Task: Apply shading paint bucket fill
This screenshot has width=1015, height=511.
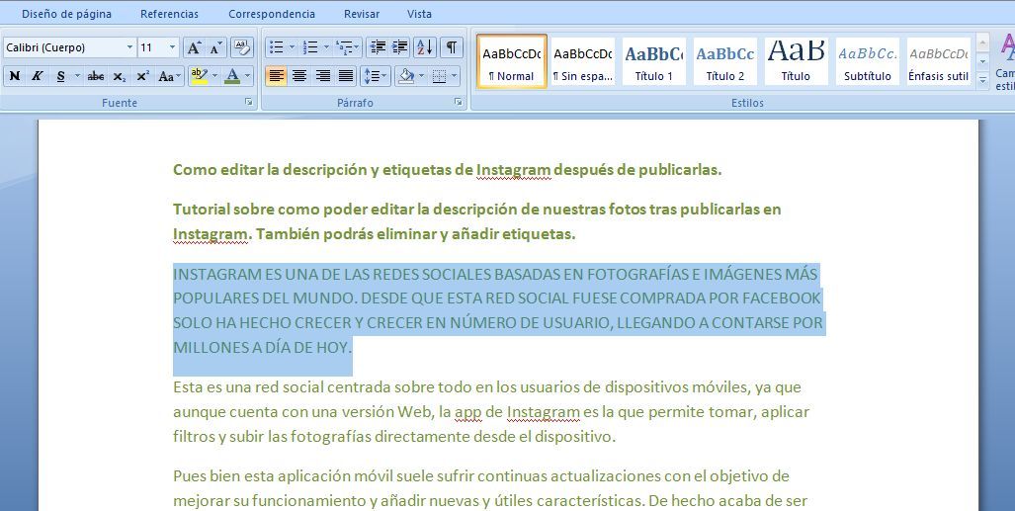Action: point(406,76)
